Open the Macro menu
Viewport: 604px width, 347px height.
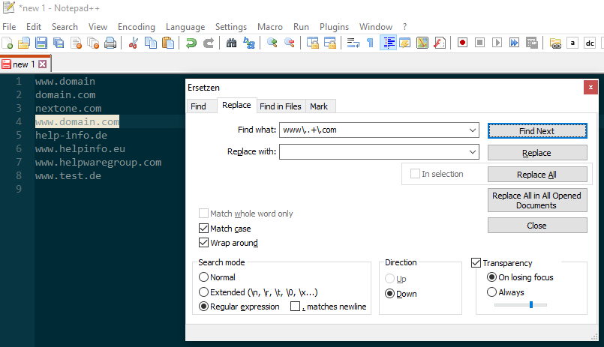(269, 27)
